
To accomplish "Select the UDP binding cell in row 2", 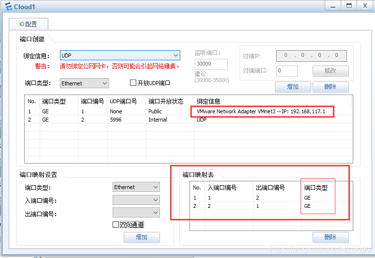I will click(202, 120).
